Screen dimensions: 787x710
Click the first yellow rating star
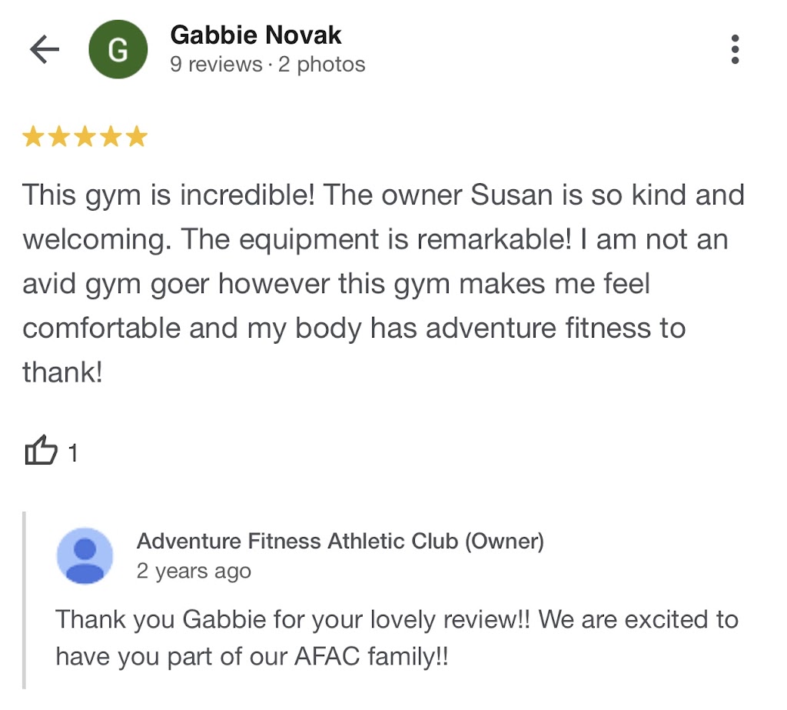pos(33,137)
